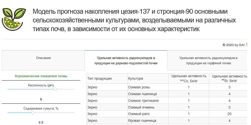This screenshot has height=125, width=251.
Task: Select the Озимое тритикале cell
Action: [x=143, y=101]
